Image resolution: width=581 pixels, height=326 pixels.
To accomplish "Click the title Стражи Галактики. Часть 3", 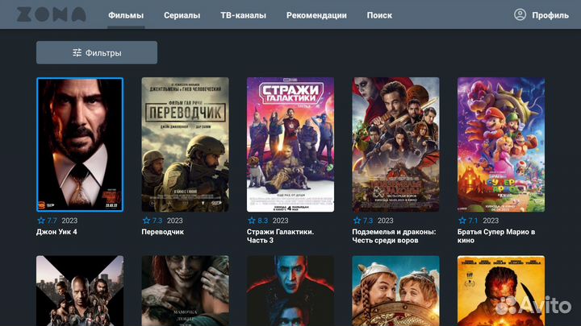I will pyautogui.click(x=281, y=236).
